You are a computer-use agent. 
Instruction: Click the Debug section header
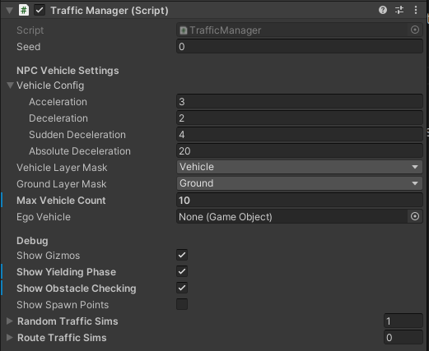coord(32,241)
